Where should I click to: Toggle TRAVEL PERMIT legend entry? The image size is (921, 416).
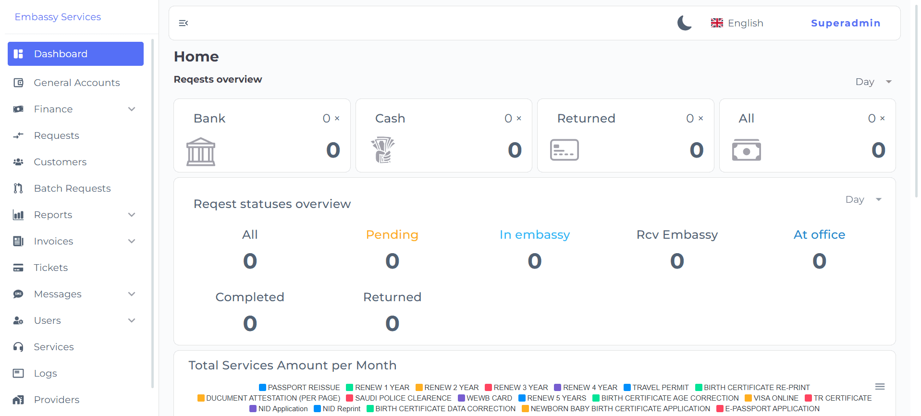click(656, 388)
